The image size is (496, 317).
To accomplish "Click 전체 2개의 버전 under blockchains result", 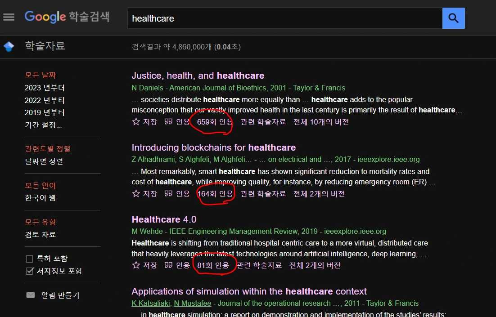I will (319, 194).
